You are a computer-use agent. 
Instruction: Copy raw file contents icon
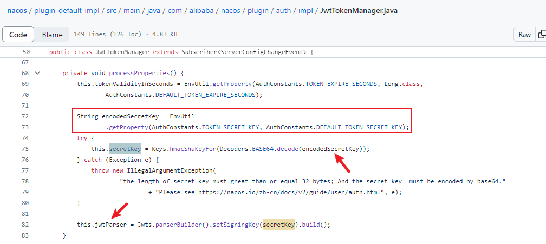tap(542, 35)
